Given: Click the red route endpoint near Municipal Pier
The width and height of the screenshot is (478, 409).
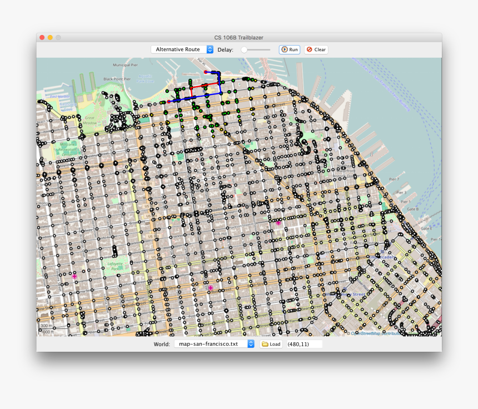Looking at the screenshot, I should 206,72.
